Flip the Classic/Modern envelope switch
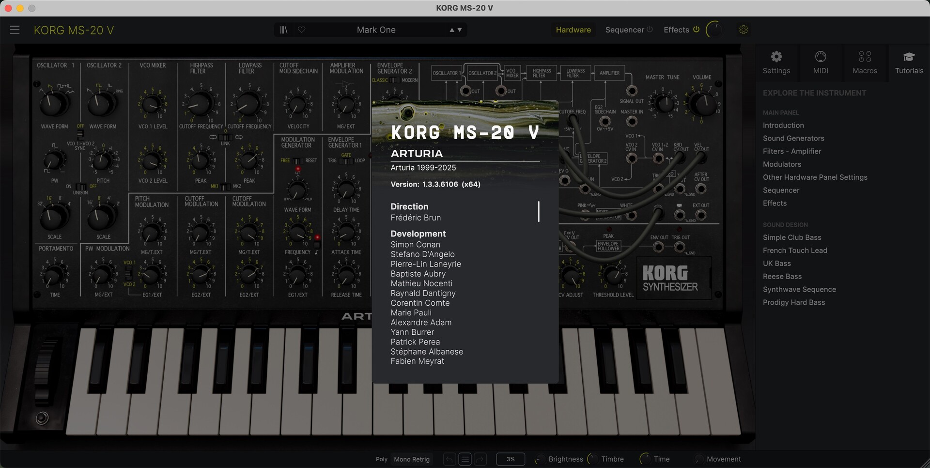The height and width of the screenshot is (468, 930). (395, 80)
